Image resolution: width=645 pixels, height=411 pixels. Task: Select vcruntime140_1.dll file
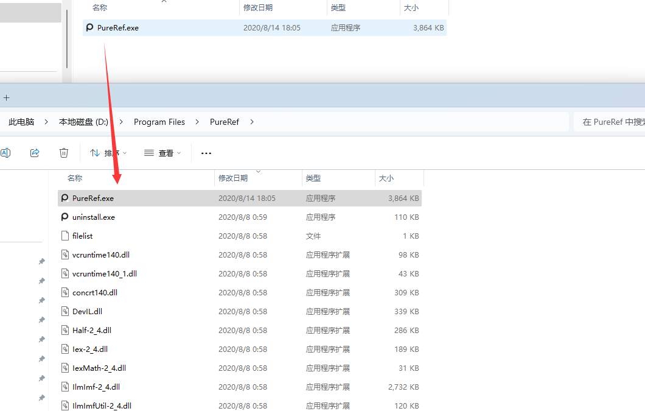tap(240, 274)
